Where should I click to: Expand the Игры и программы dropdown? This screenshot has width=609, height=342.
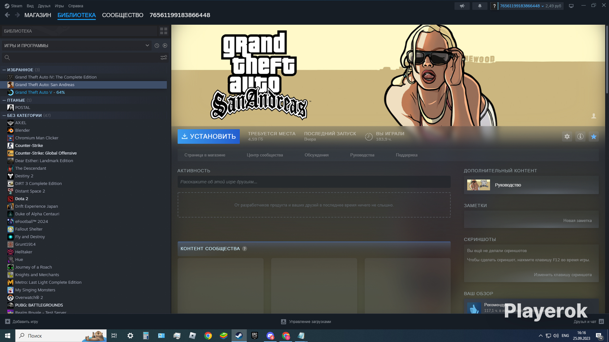click(x=147, y=45)
